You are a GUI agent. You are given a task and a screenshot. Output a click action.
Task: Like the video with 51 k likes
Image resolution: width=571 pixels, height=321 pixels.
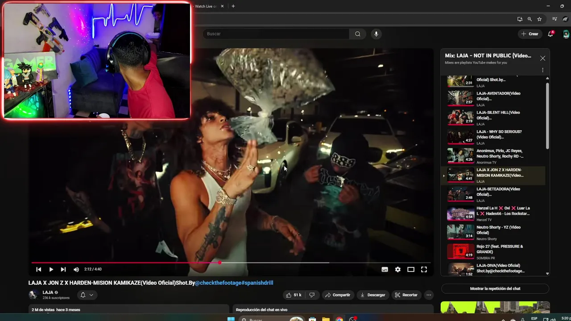(294, 295)
